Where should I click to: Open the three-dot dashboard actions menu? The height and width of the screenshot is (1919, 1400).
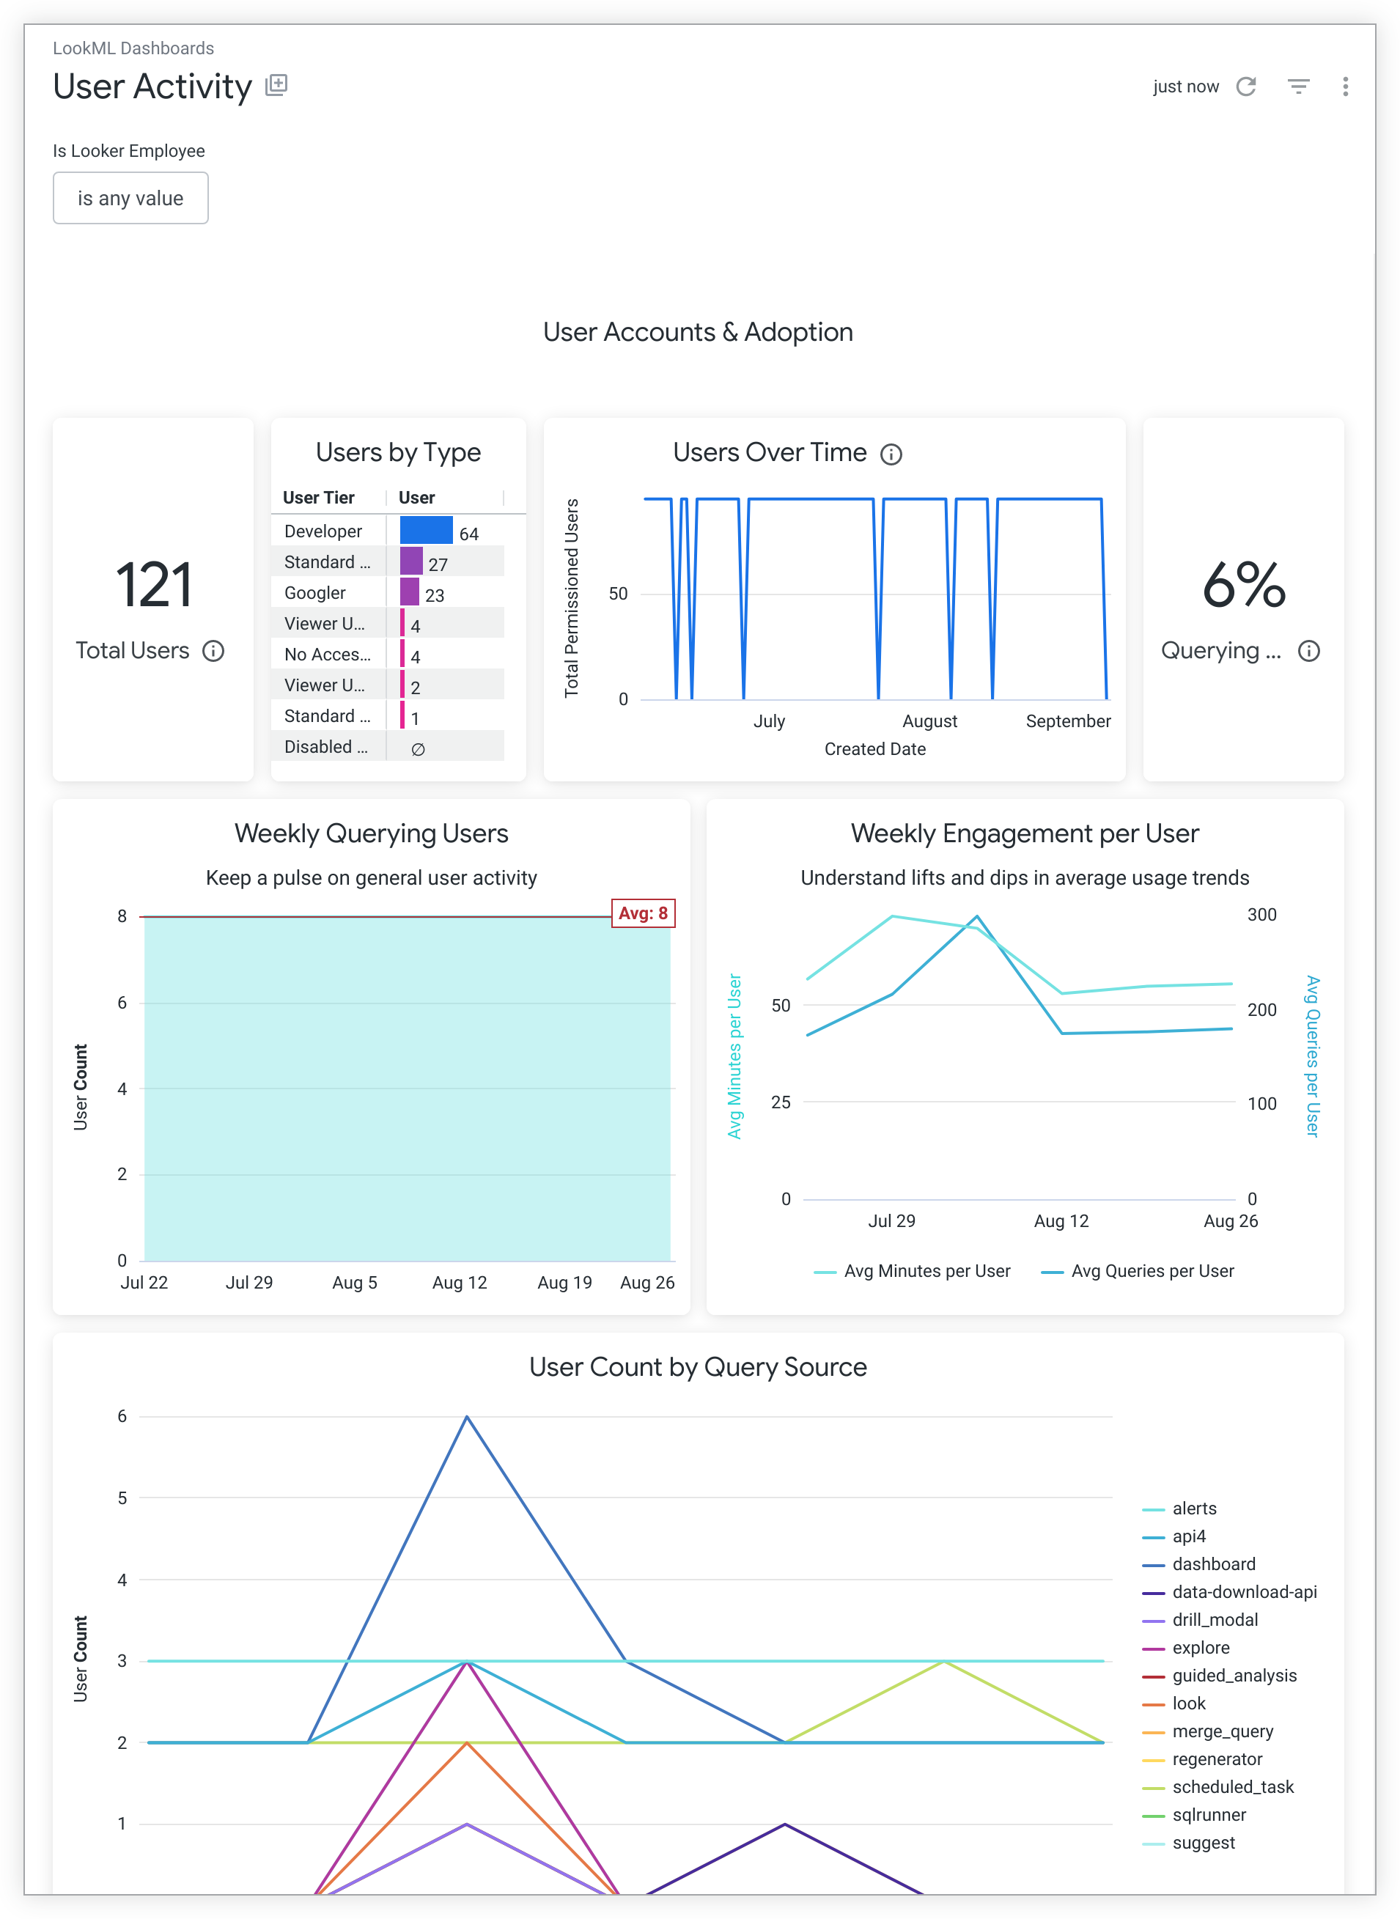pyautogui.click(x=1345, y=86)
